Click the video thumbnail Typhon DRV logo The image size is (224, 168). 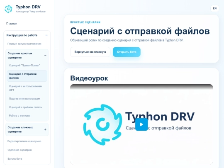[102, 125]
